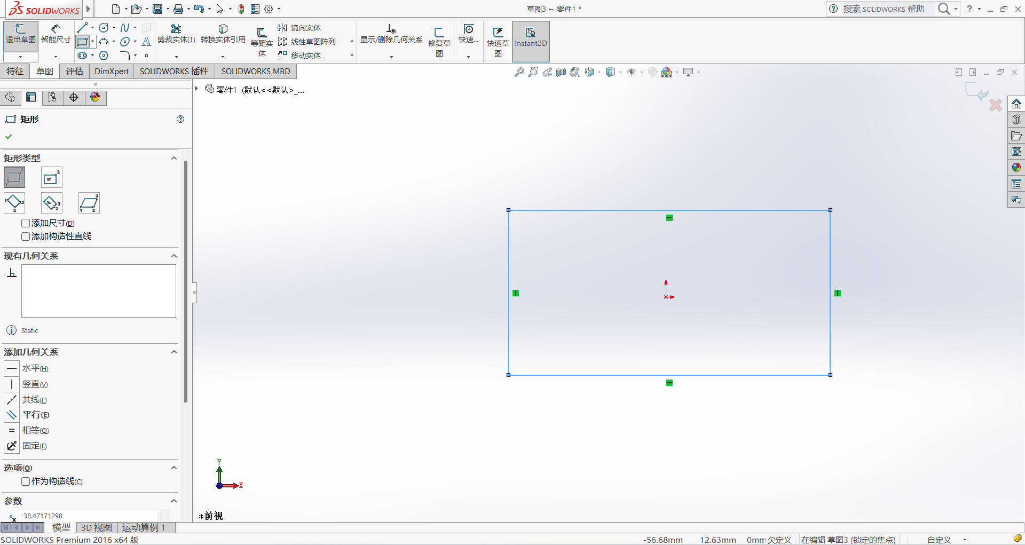Add the 固定 (fix) relation
1025x545 pixels.
pos(27,446)
